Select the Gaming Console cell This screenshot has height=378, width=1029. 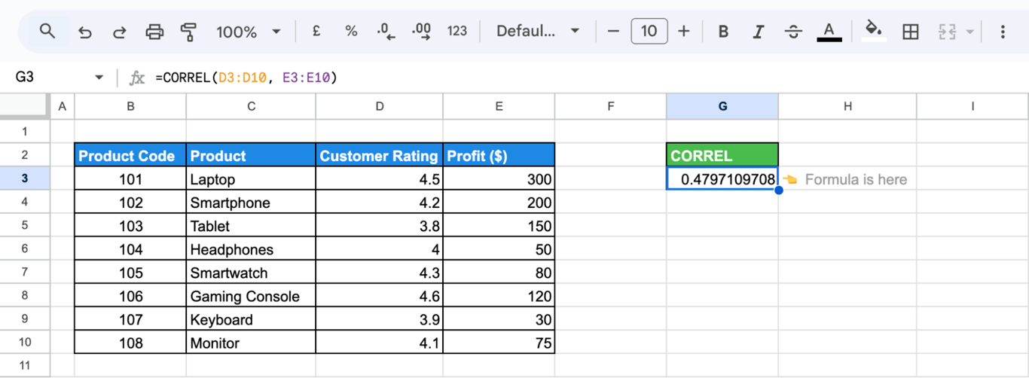251,296
